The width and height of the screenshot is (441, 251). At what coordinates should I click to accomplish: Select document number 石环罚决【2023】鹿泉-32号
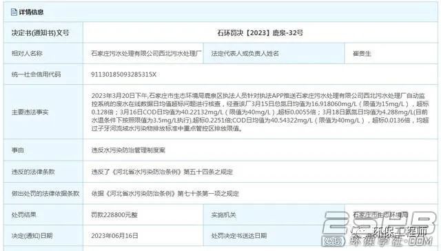[x=260, y=33]
